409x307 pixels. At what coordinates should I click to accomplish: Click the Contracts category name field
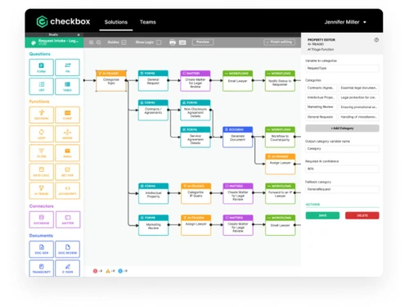click(321, 88)
